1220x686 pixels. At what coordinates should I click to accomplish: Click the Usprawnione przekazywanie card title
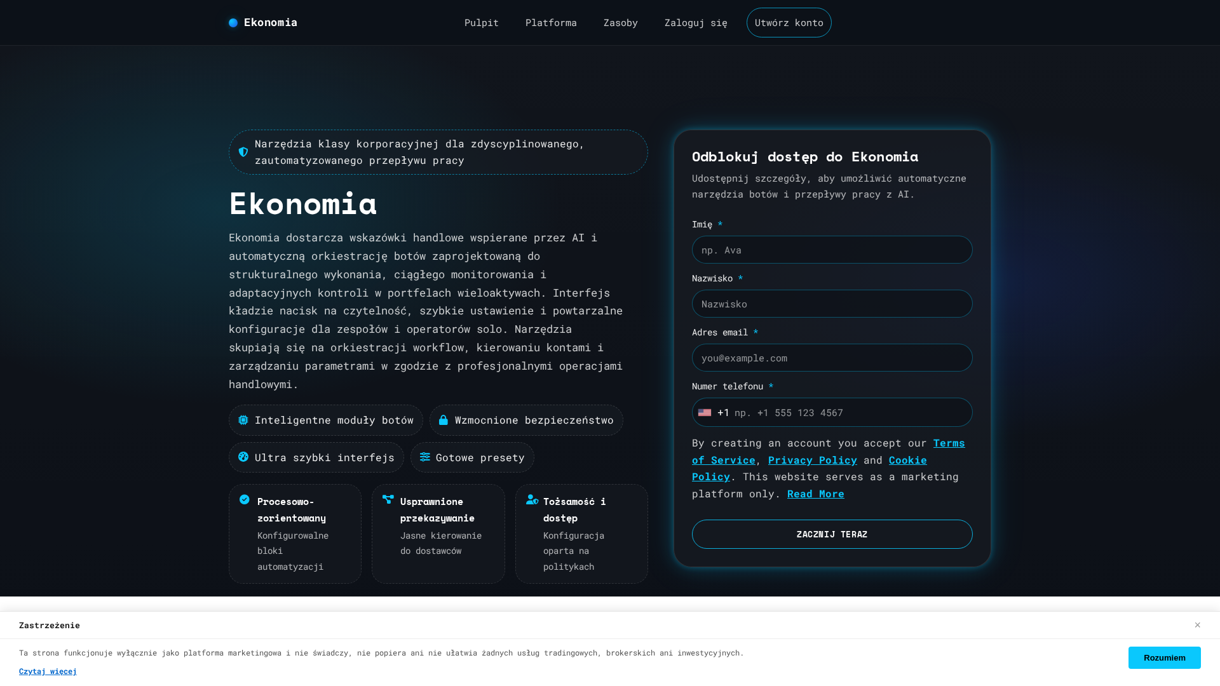[x=437, y=509]
